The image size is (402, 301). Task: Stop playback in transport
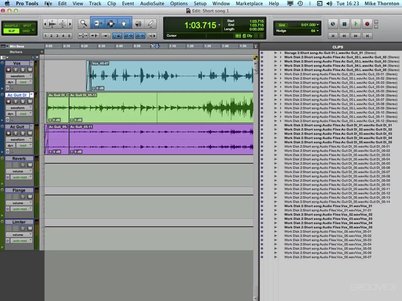coord(344,24)
